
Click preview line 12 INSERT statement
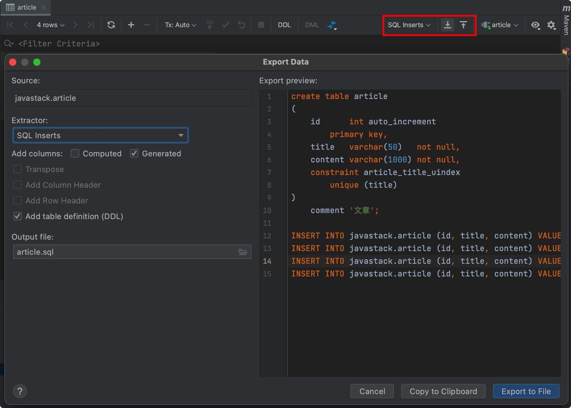(426, 236)
